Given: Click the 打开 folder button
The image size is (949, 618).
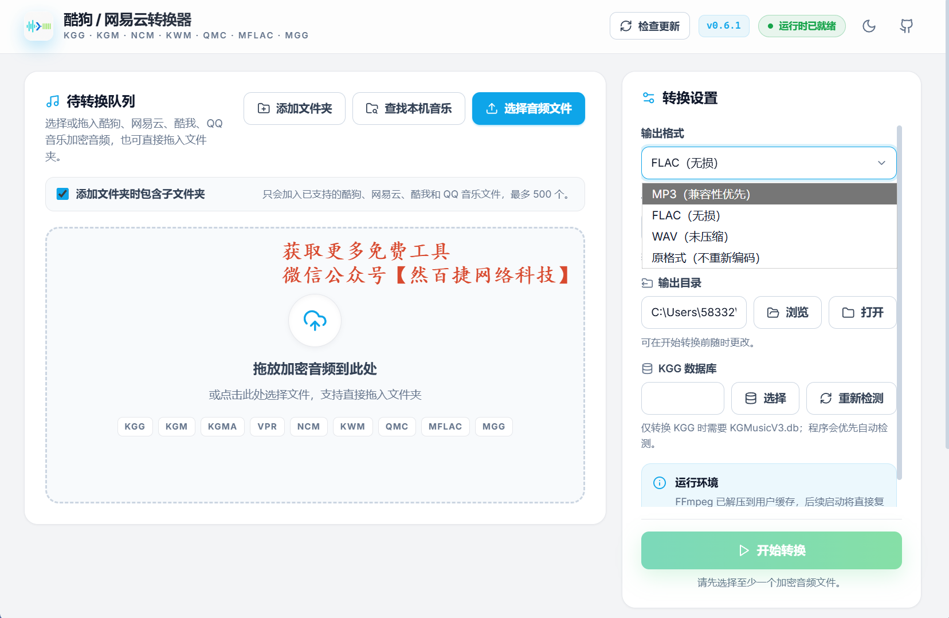Looking at the screenshot, I should click(862, 312).
